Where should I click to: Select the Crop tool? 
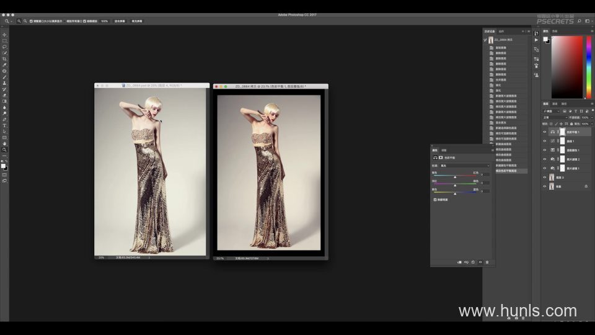[4, 59]
